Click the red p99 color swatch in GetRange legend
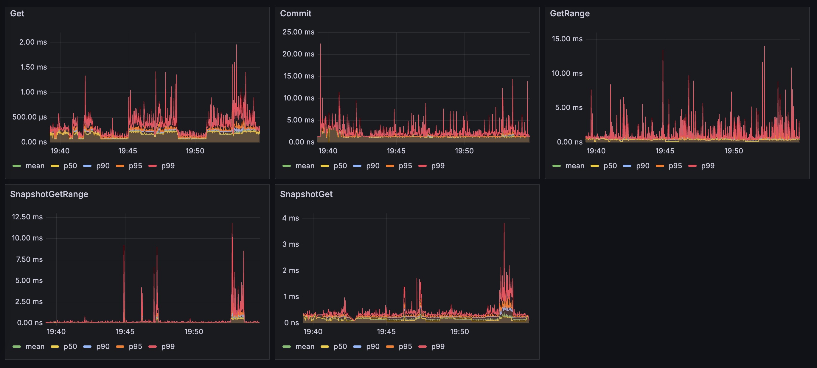 [x=692, y=166]
